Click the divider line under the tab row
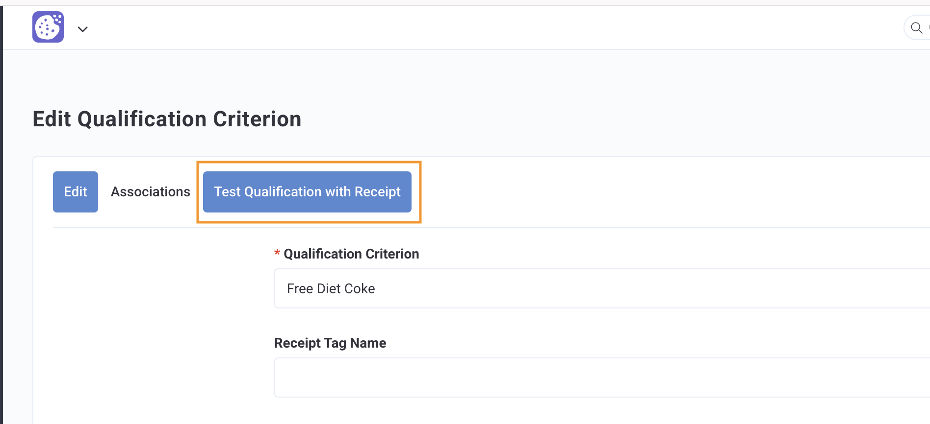This screenshot has width=930, height=424. (491, 228)
